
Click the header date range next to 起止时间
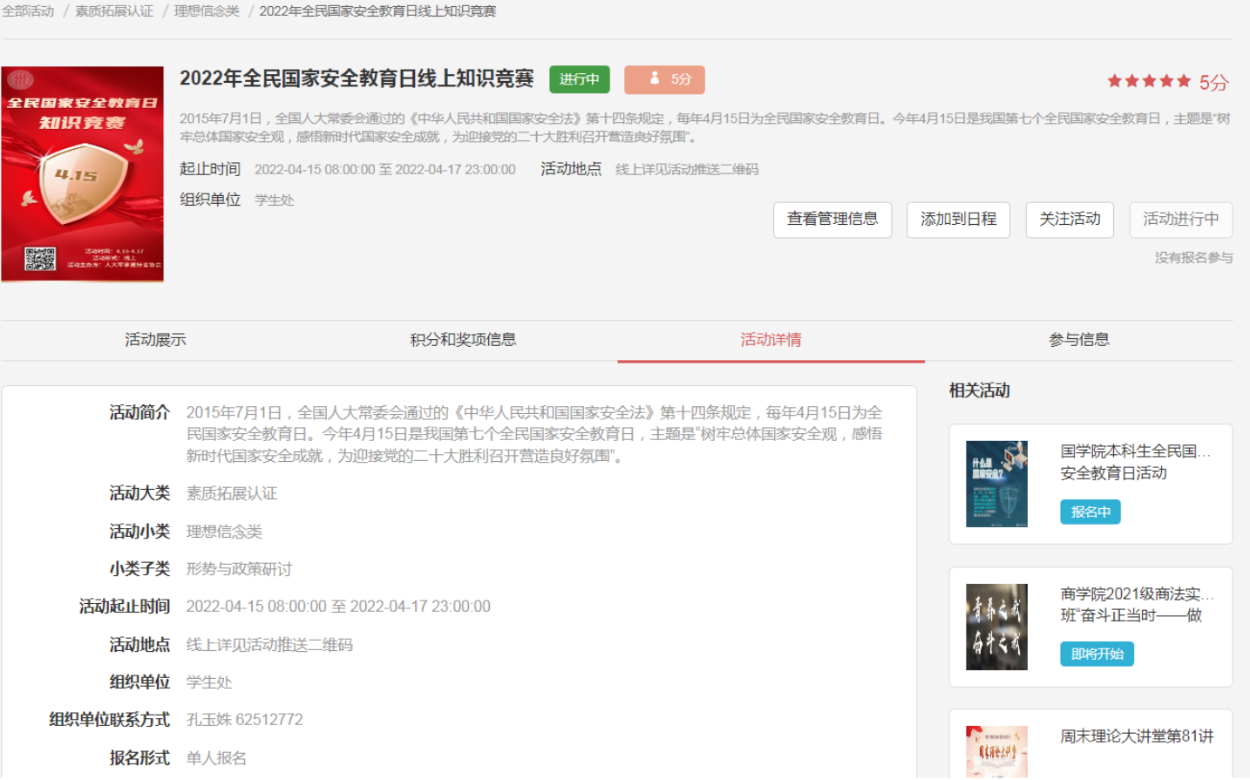(385, 170)
